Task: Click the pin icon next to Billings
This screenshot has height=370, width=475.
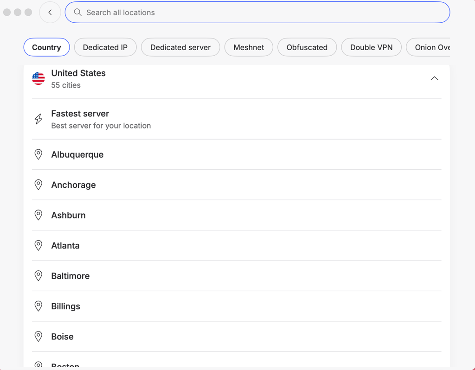Action: [x=39, y=306]
